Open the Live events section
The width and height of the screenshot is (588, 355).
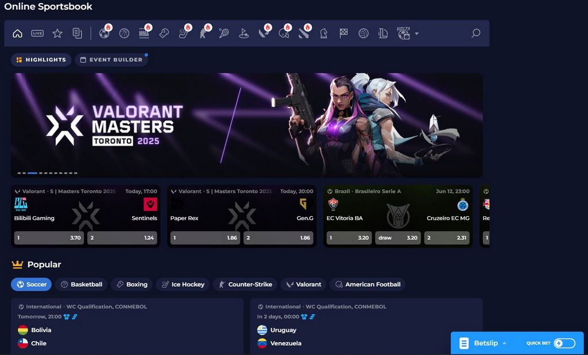pos(38,33)
